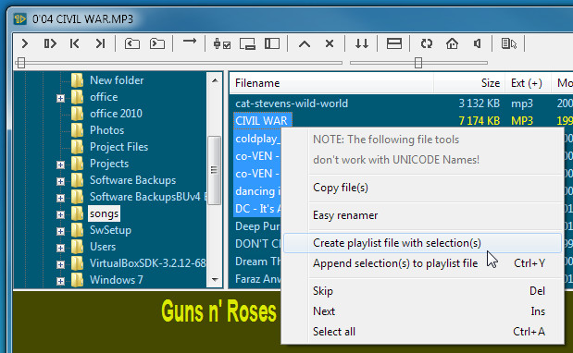Screen dimensions: 573x353
Task: Click the playback position slider handle
Action: click(x=21, y=63)
